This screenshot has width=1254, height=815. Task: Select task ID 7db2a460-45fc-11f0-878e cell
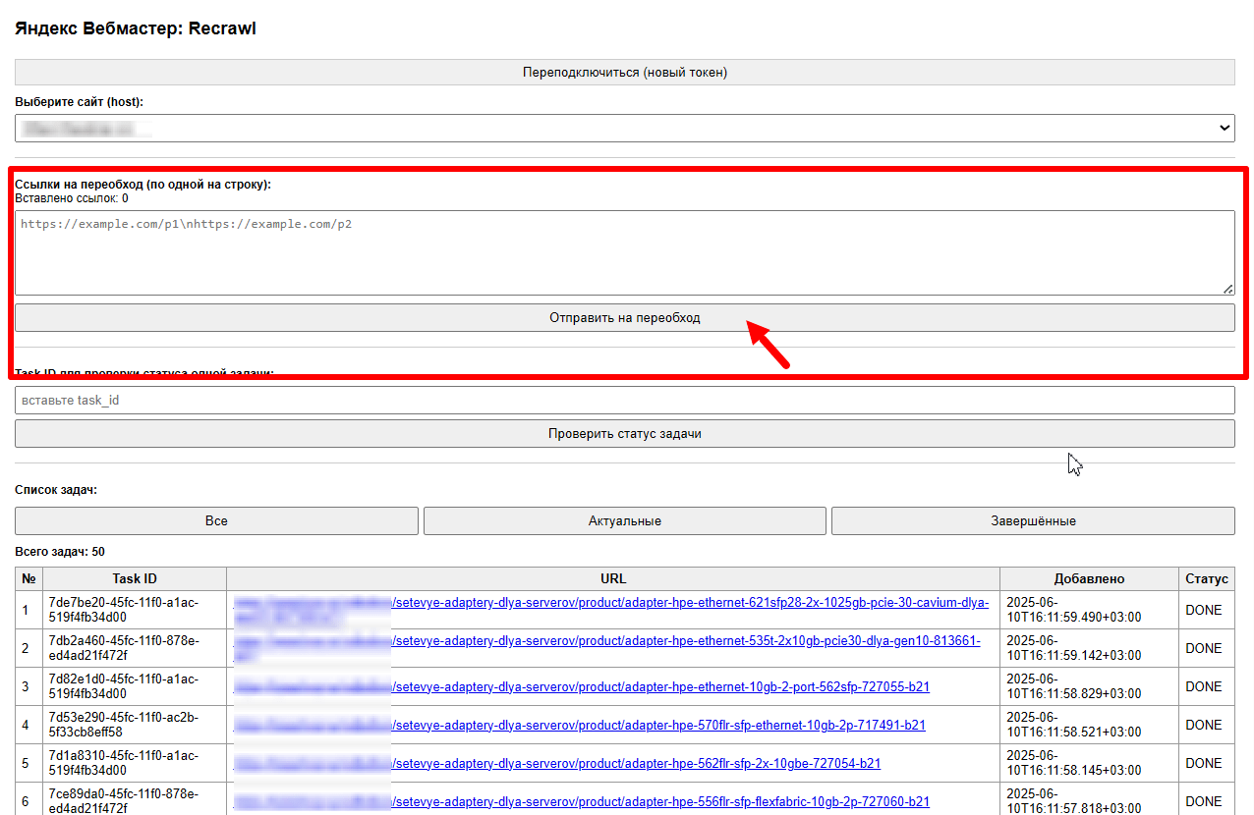pos(135,648)
